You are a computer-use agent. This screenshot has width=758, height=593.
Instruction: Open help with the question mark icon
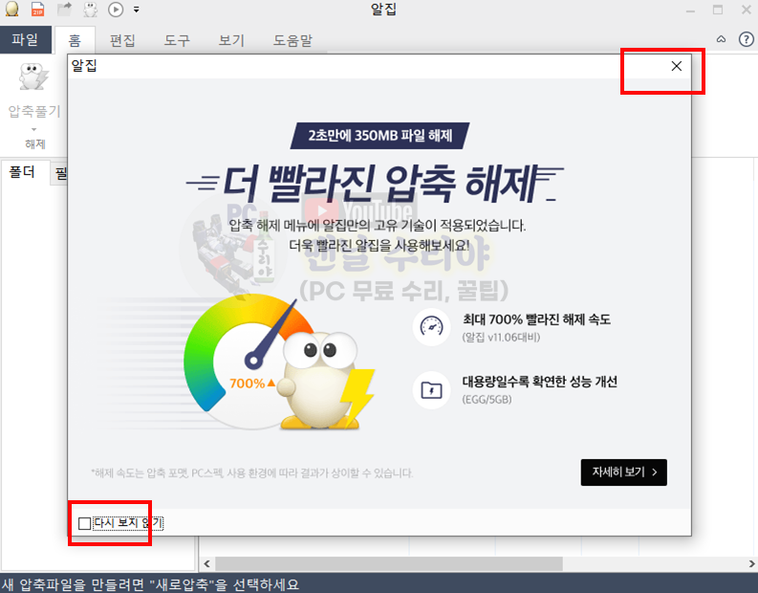(746, 39)
